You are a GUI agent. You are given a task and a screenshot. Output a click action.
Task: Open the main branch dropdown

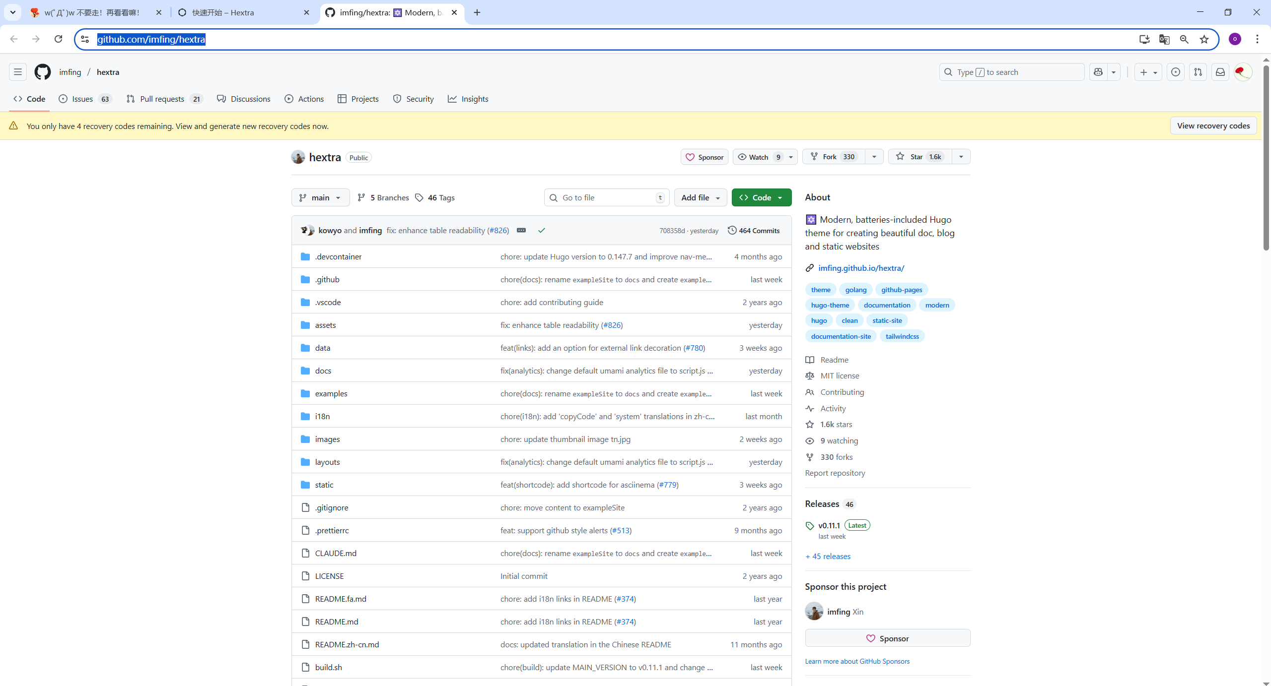(320, 197)
